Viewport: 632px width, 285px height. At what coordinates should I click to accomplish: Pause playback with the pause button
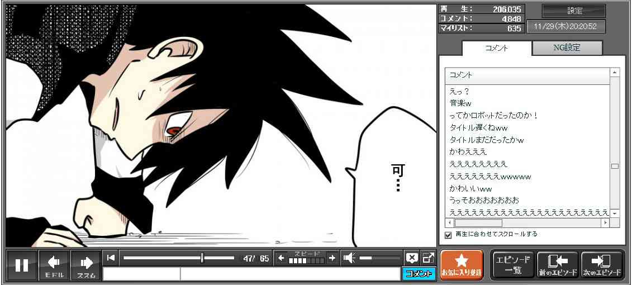coord(22,265)
